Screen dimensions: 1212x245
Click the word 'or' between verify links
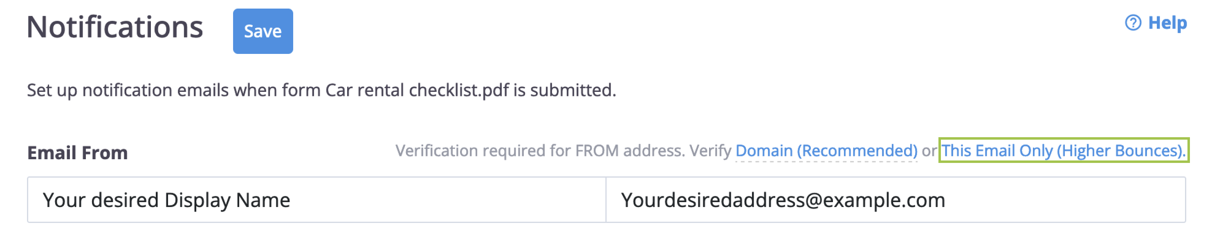(929, 151)
